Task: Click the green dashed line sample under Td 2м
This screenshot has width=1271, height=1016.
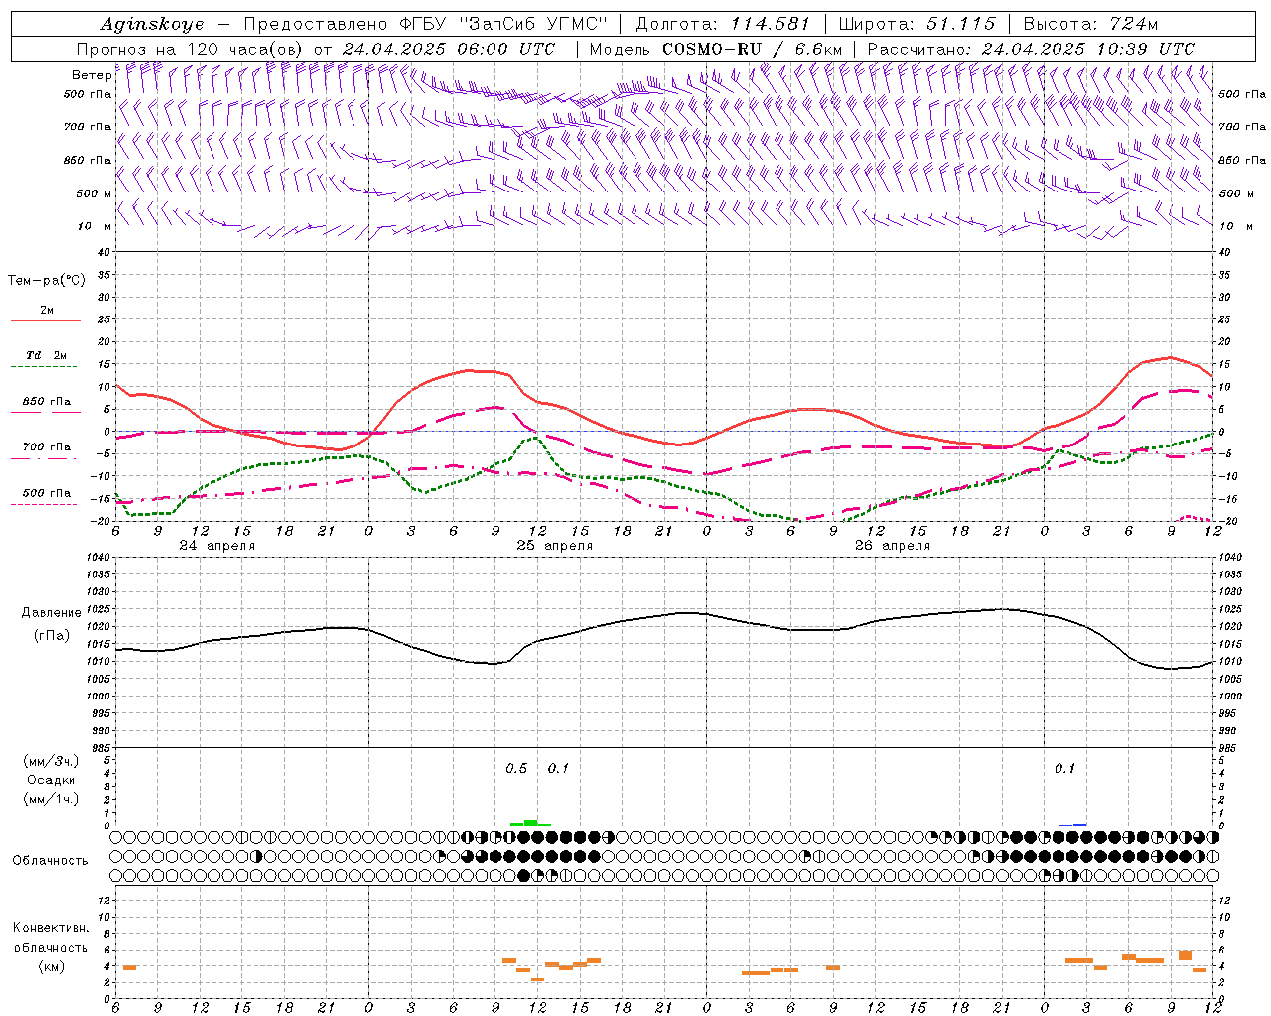Action: (44, 366)
